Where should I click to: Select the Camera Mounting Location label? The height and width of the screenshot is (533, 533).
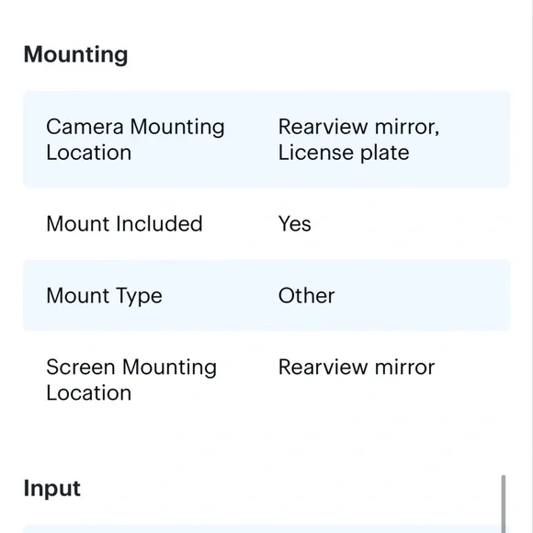coord(135,140)
